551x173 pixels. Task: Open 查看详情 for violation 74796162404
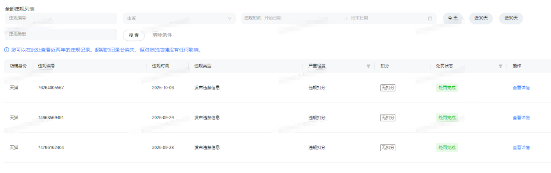tap(521, 148)
